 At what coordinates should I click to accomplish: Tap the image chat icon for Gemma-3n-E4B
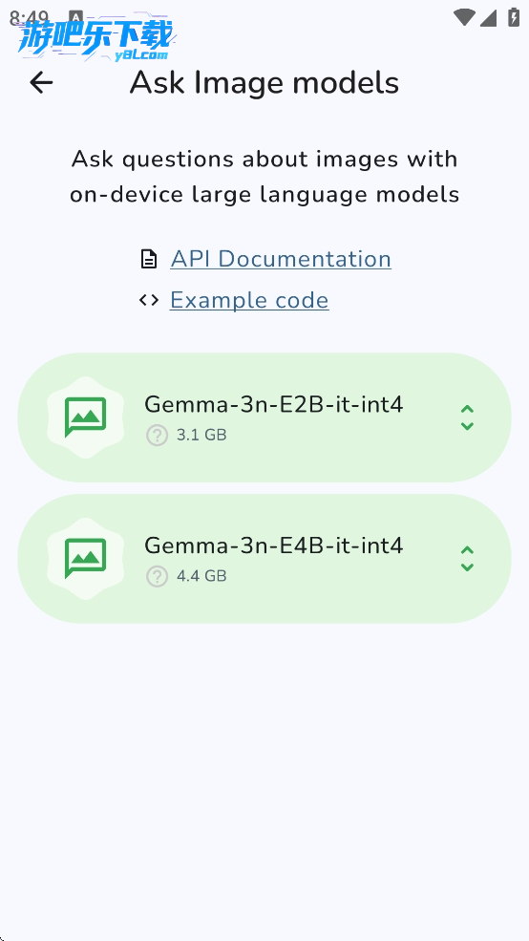point(85,559)
